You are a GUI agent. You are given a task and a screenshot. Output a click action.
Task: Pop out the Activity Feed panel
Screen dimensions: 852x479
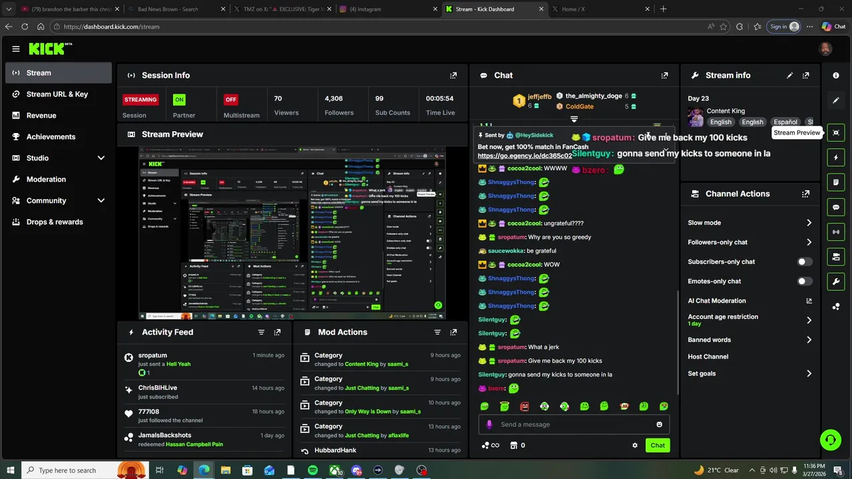[278, 332]
